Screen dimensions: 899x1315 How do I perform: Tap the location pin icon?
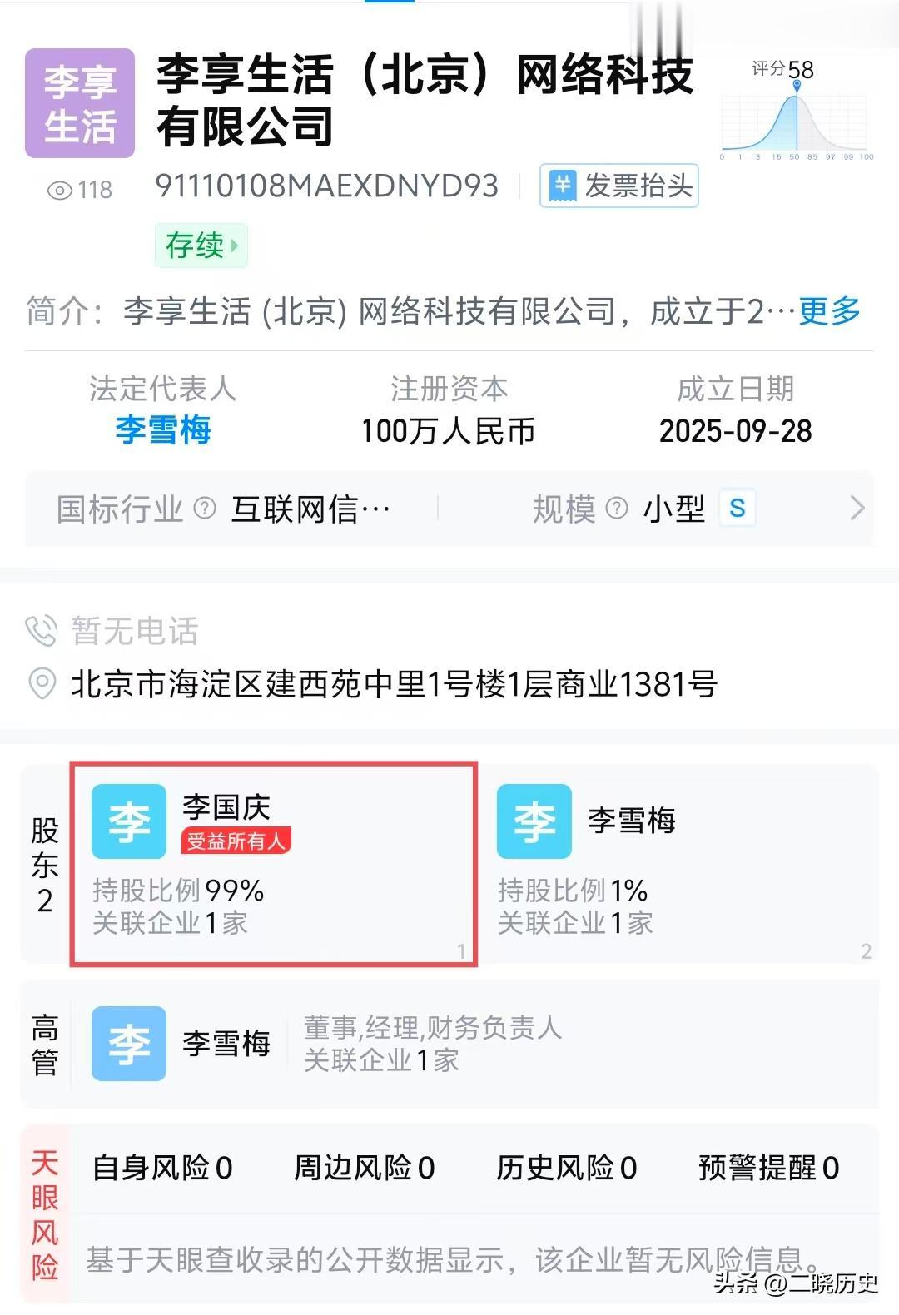pyautogui.click(x=42, y=683)
